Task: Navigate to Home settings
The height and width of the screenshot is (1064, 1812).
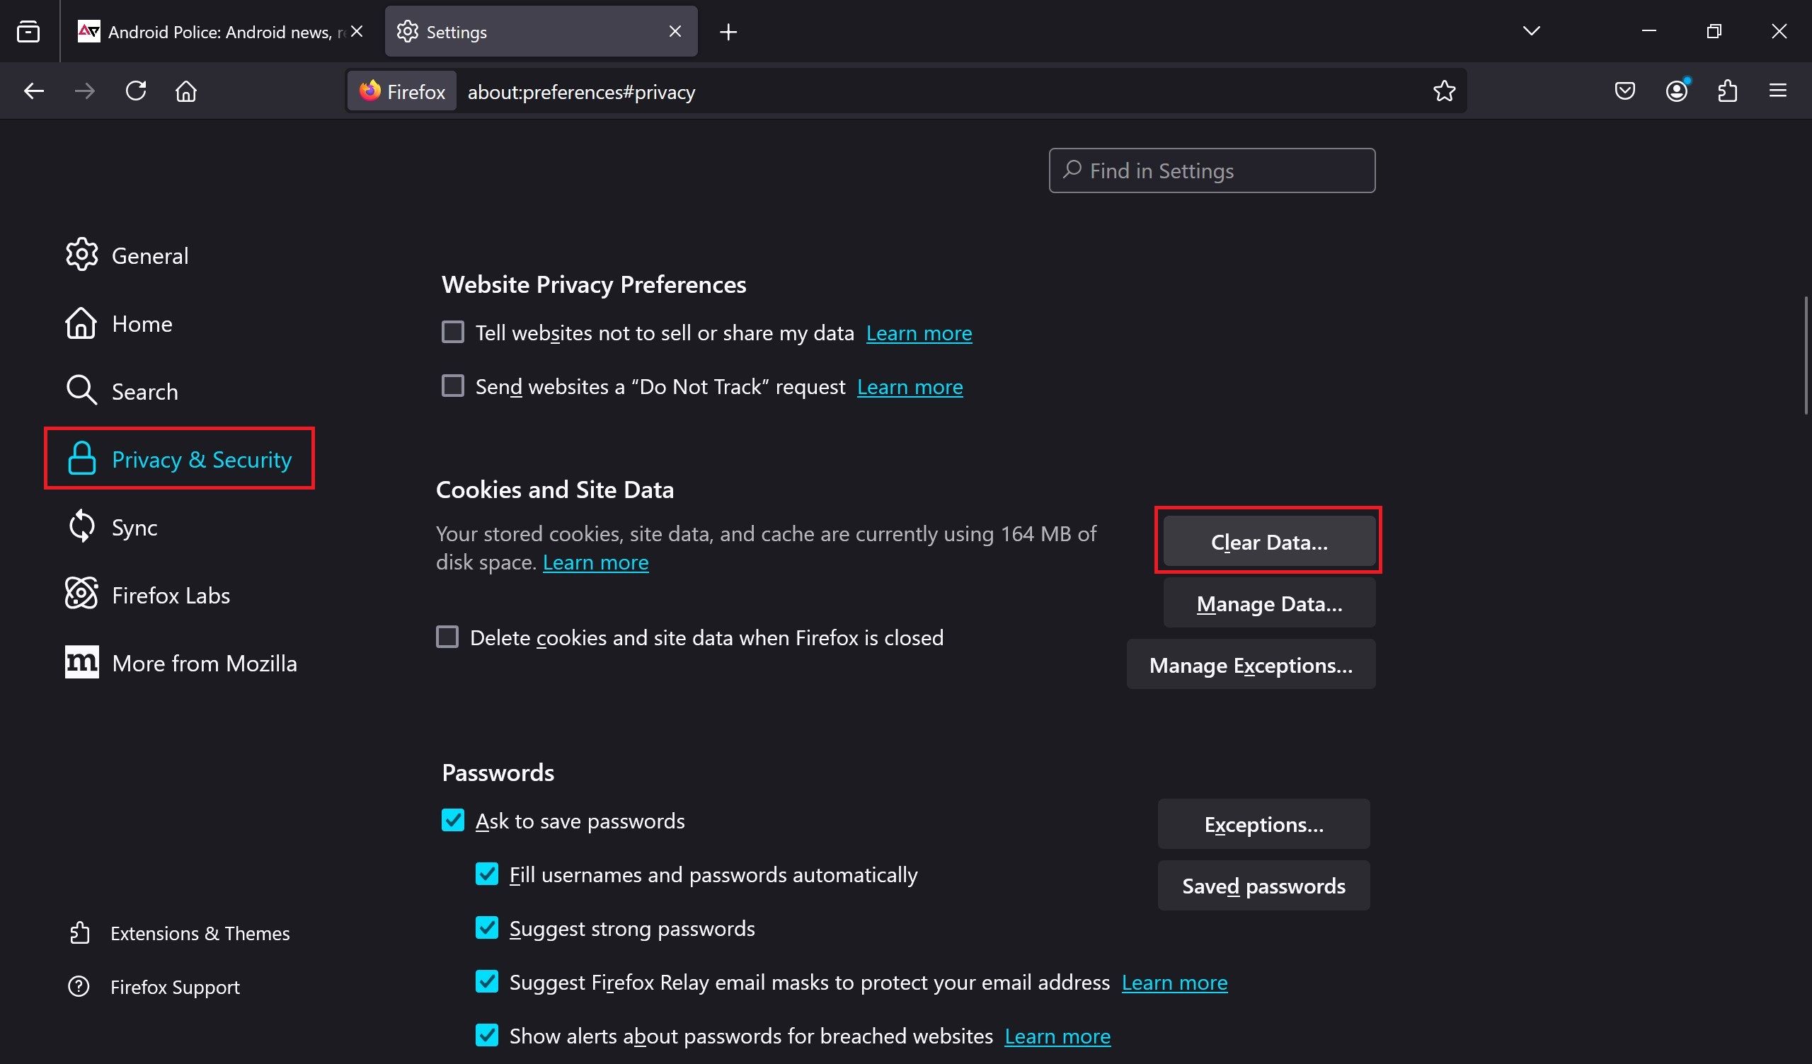Action: pos(142,322)
